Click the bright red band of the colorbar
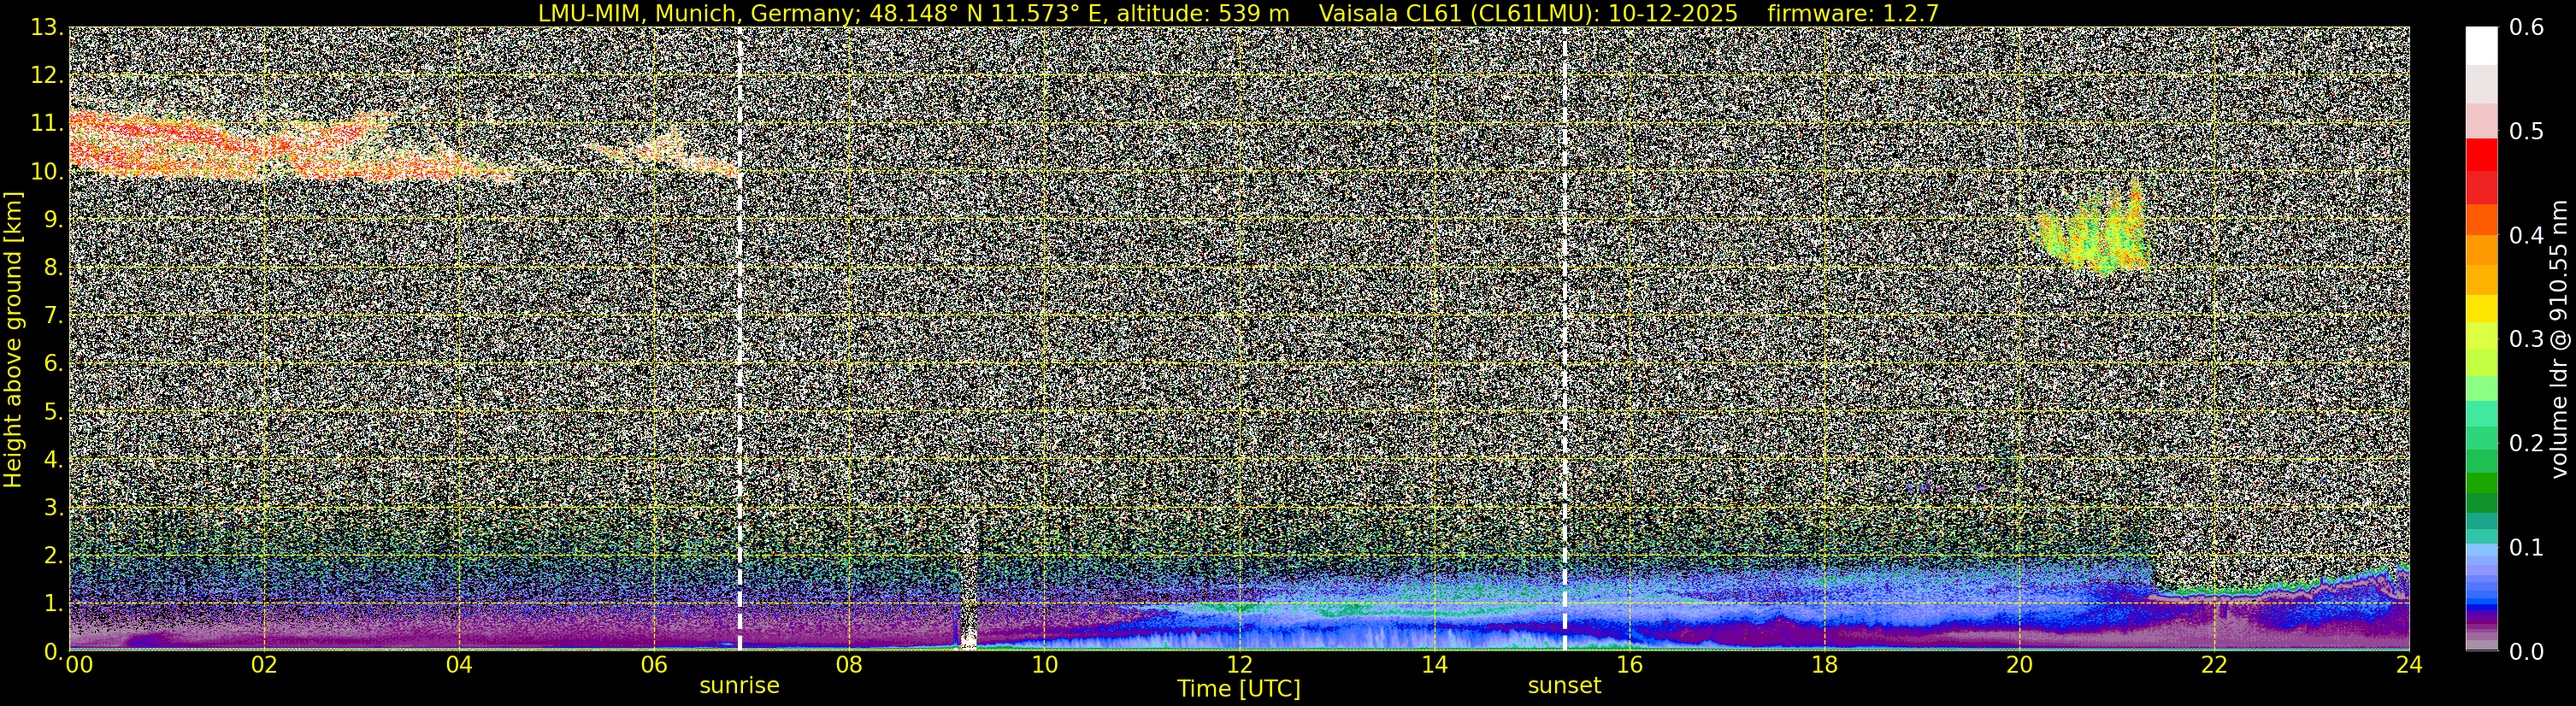The image size is (2576, 706). pyautogui.click(x=2481, y=155)
